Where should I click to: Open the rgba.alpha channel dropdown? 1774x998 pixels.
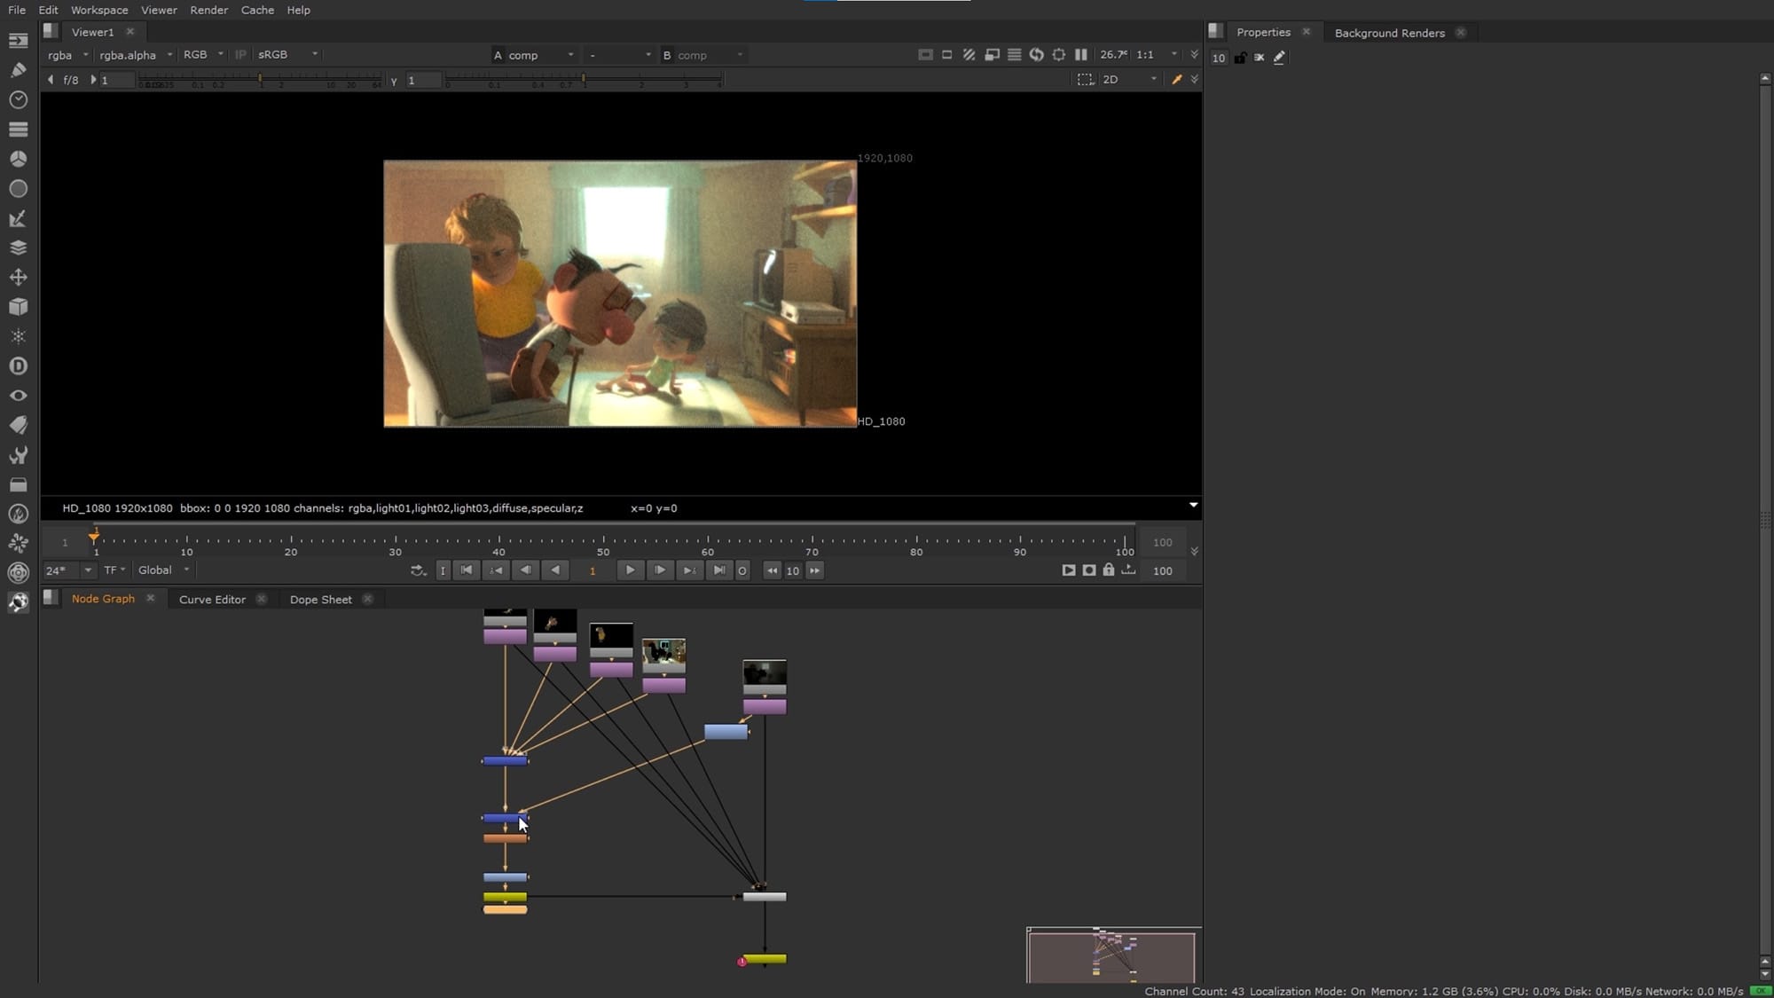tap(135, 54)
